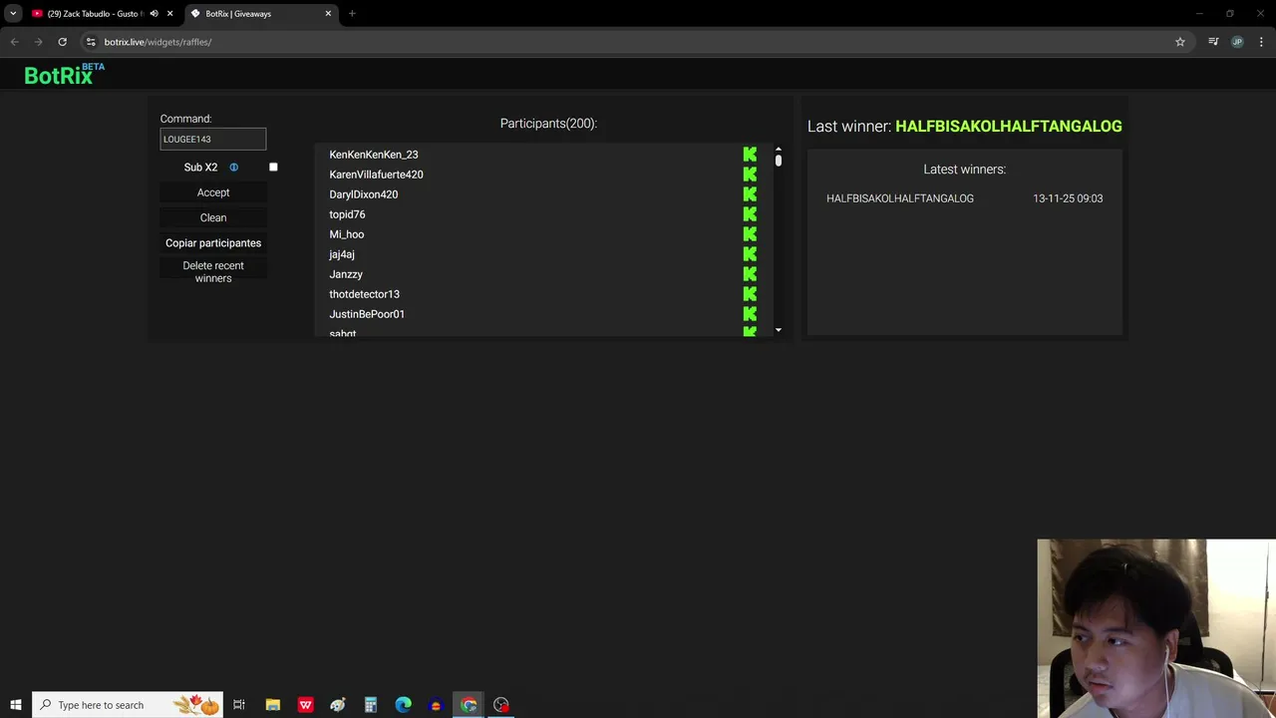Click the Clean button
The image size is (1276, 718).
(x=213, y=217)
